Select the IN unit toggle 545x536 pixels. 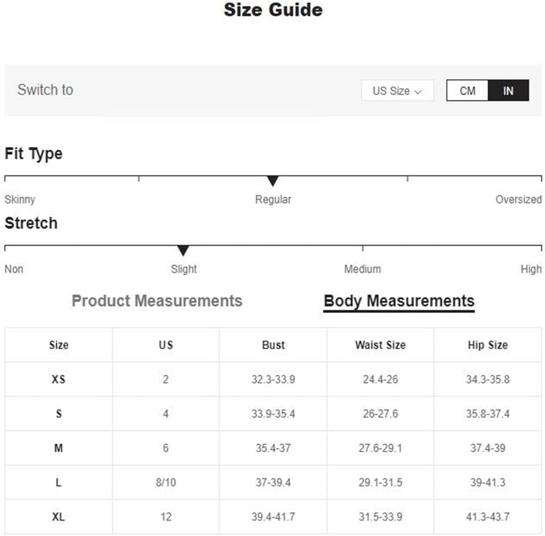pos(508,91)
